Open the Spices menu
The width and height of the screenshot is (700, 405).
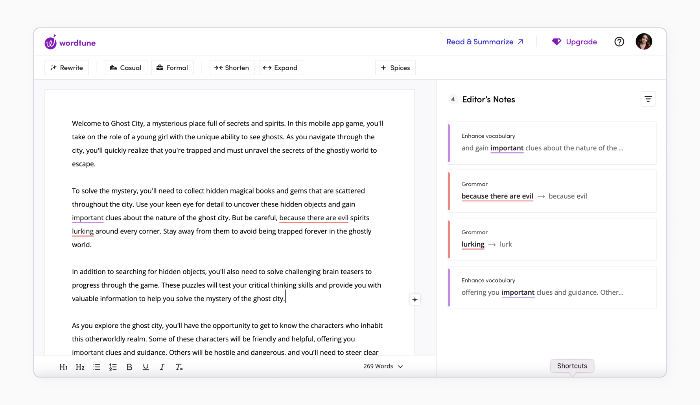[x=395, y=68]
